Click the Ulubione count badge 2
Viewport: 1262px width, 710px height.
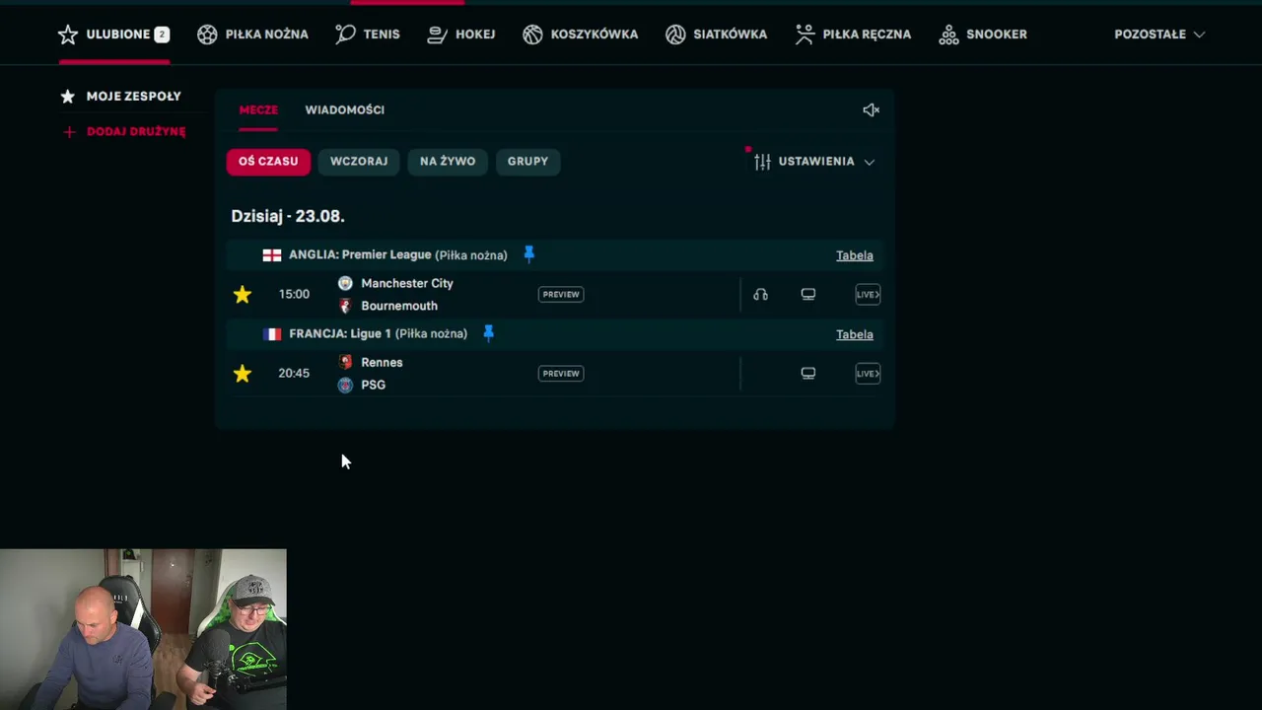[162, 35]
